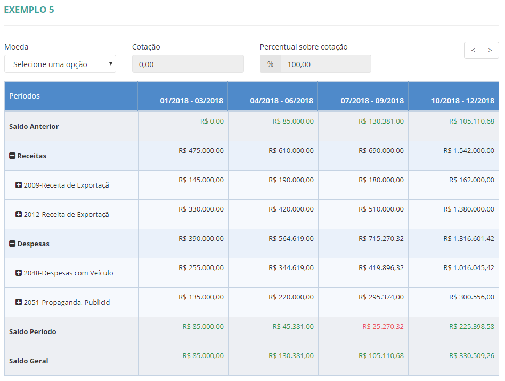The height and width of the screenshot is (381, 505).
Task: Click the Períodos column header
Action: (25, 96)
